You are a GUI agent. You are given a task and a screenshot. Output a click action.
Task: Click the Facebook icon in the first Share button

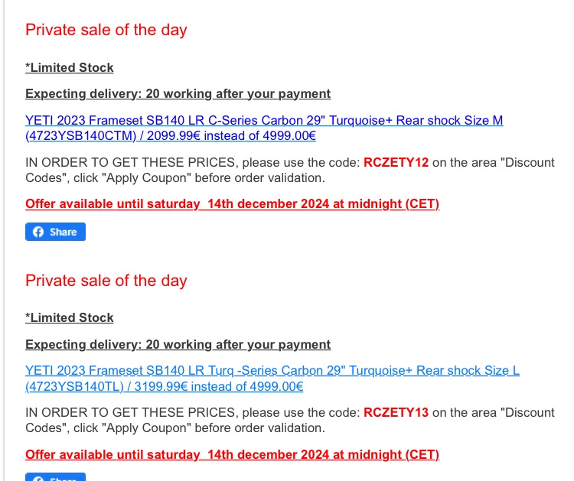[38, 232]
